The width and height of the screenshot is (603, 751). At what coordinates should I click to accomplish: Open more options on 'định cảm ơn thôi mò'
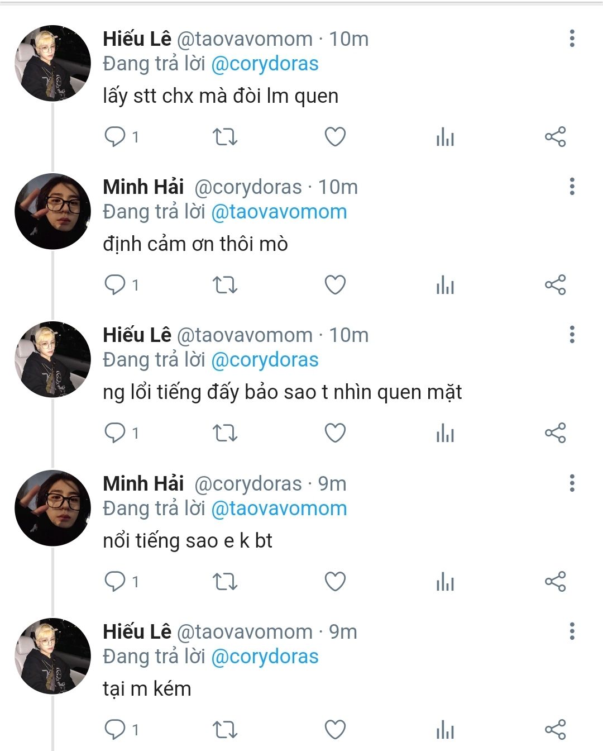(x=572, y=187)
